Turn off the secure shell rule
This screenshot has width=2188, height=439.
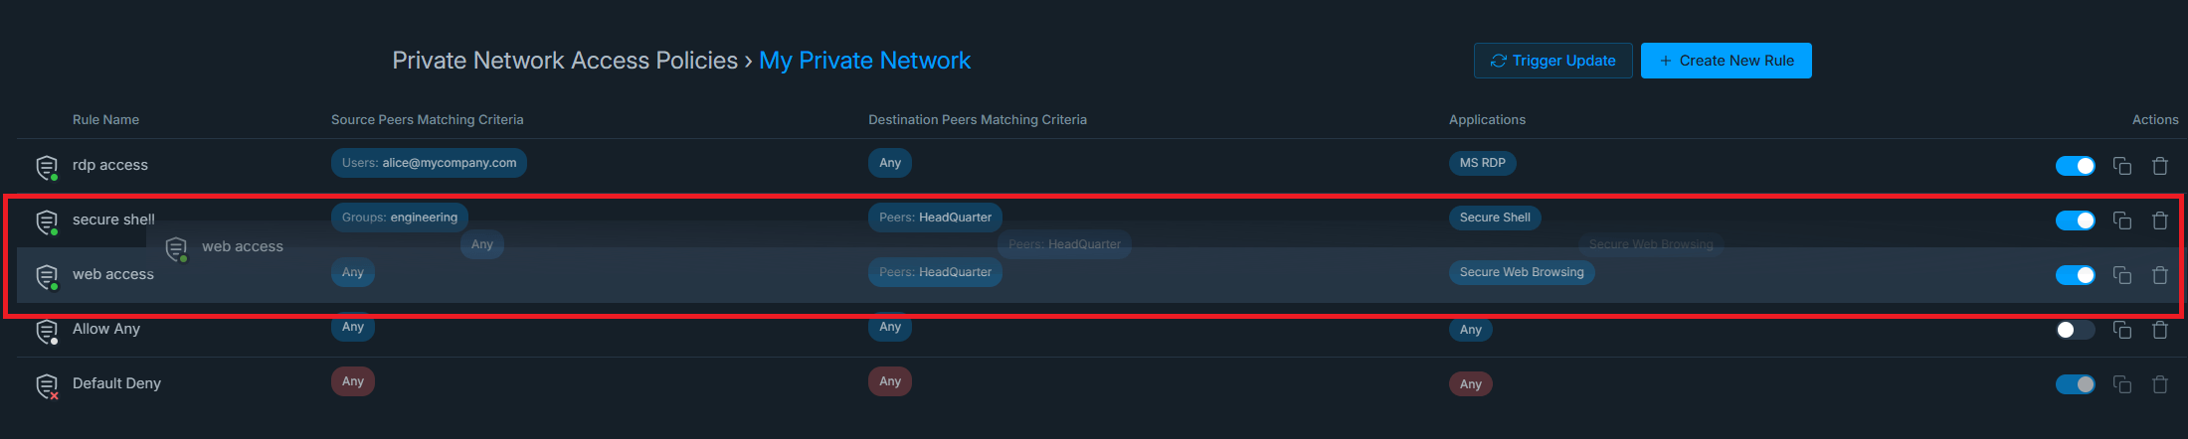point(2075,220)
